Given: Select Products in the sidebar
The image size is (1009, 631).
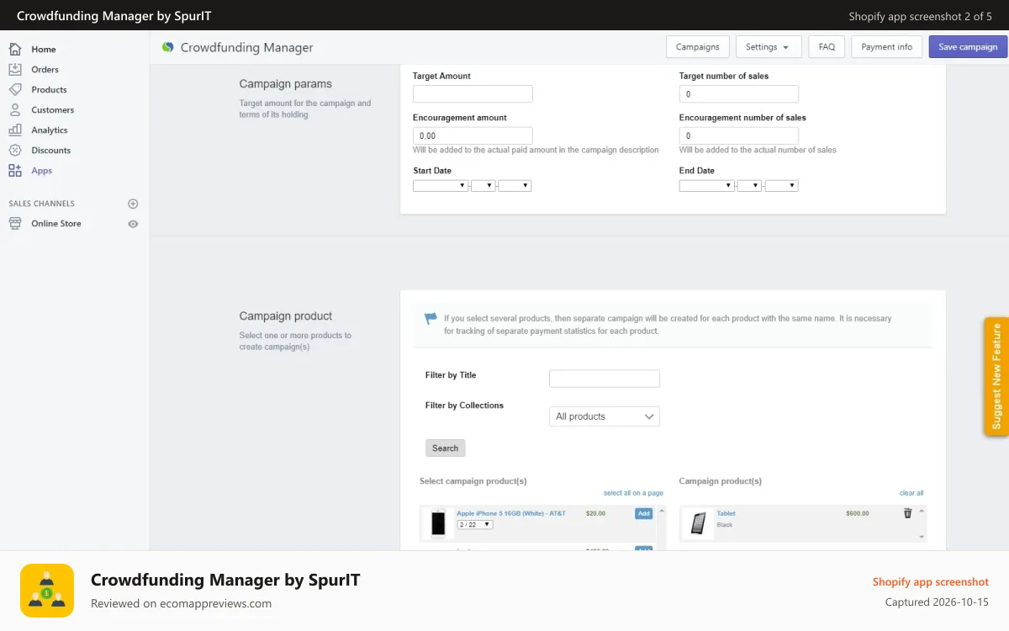Looking at the screenshot, I should point(49,90).
